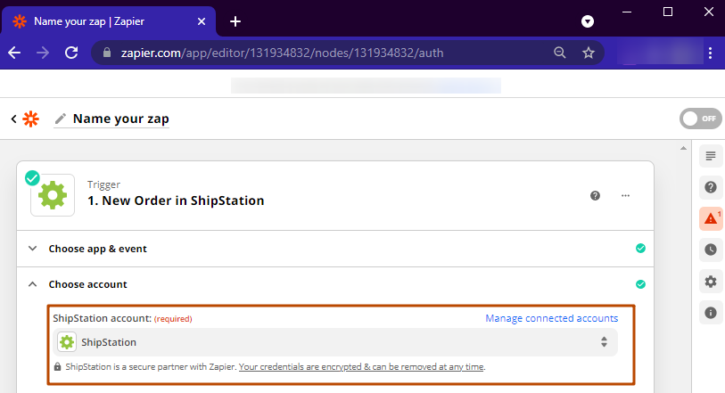Click the ShipStation gear app icon in the trigger header
This screenshot has height=393, width=725.
point(53,195)
